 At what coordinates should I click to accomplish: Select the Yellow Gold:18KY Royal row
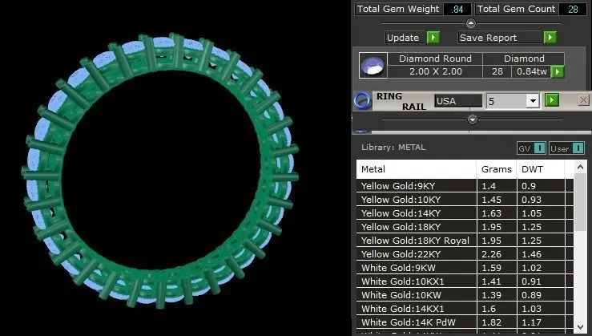(465, 241)
